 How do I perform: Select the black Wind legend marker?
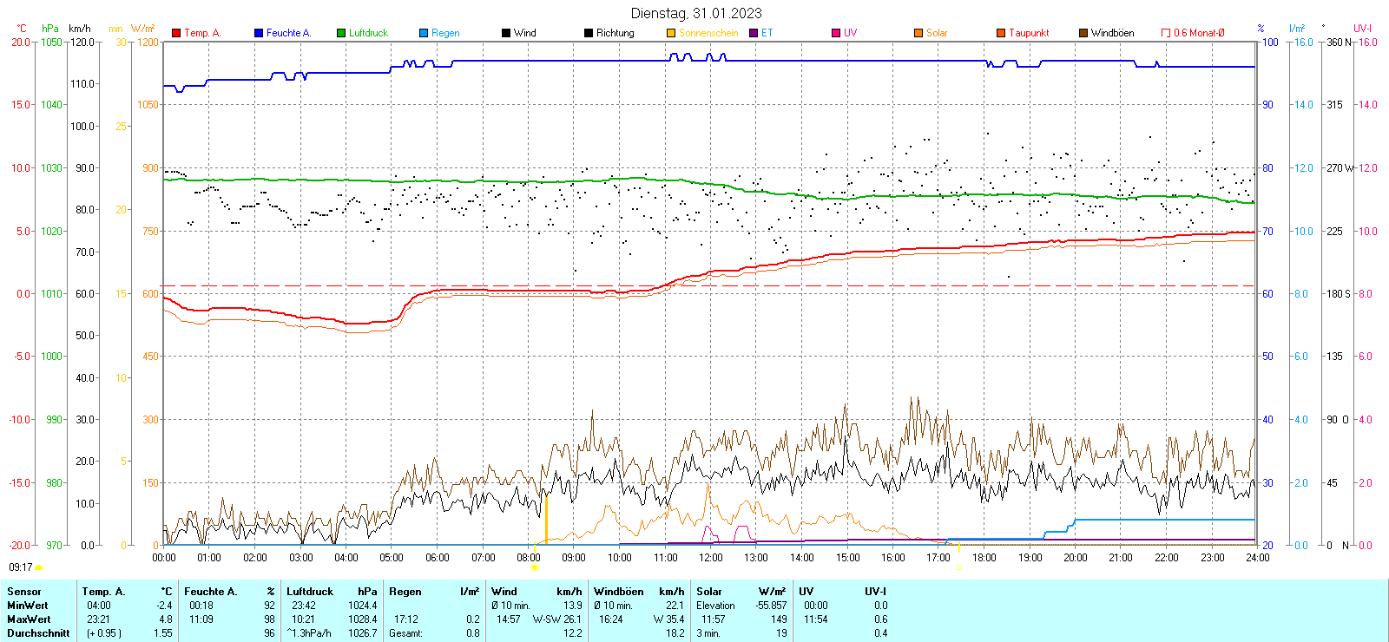pyautogui.click(x=506, y=33)
